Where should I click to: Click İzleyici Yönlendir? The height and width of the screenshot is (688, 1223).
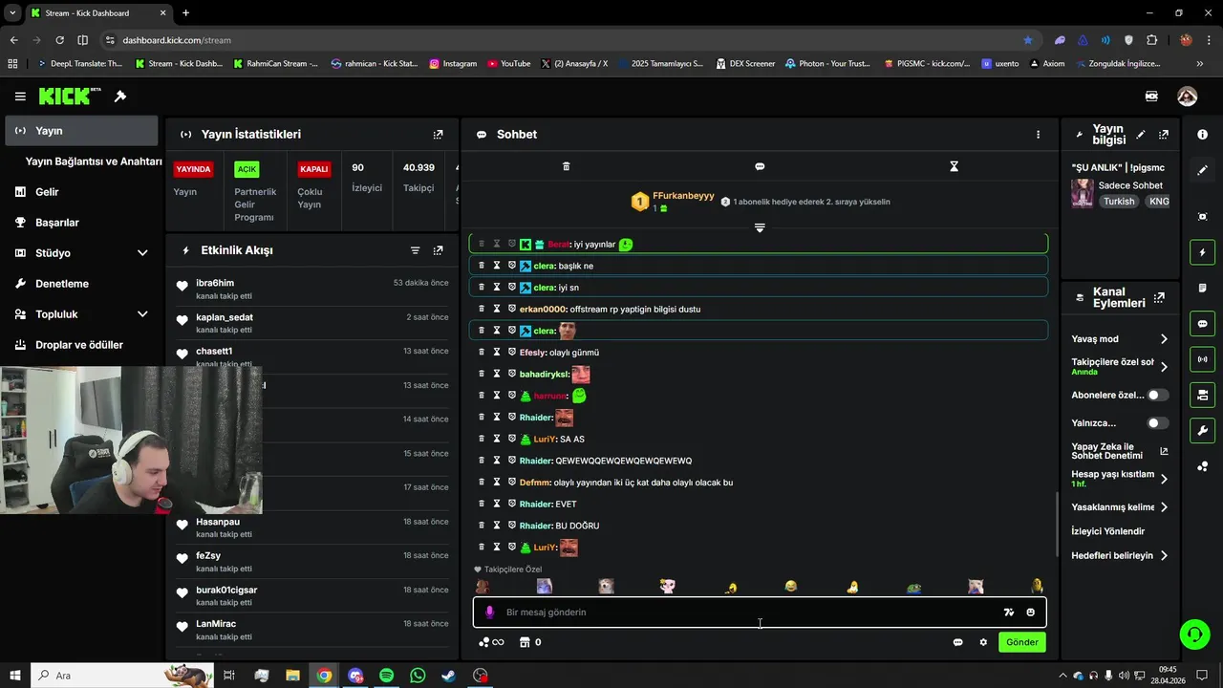pos(1108,531)
